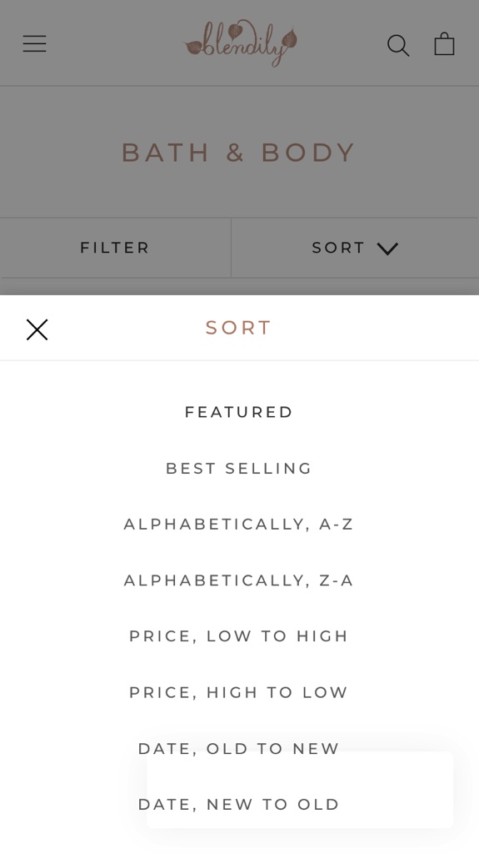
Task: Open the shopping bag cart
Action: tap(444, 43)
